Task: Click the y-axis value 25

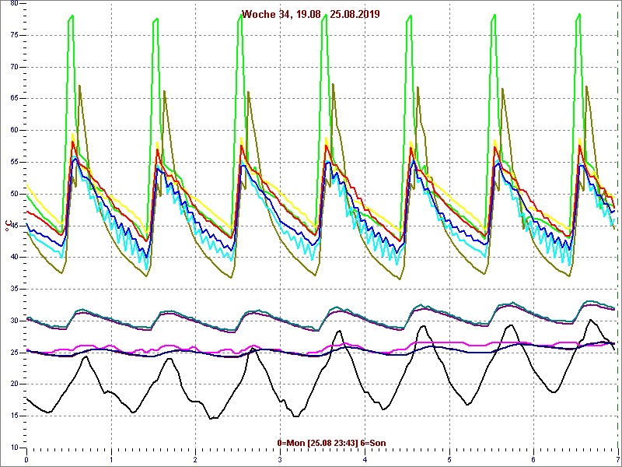Action: pos(13,353)
